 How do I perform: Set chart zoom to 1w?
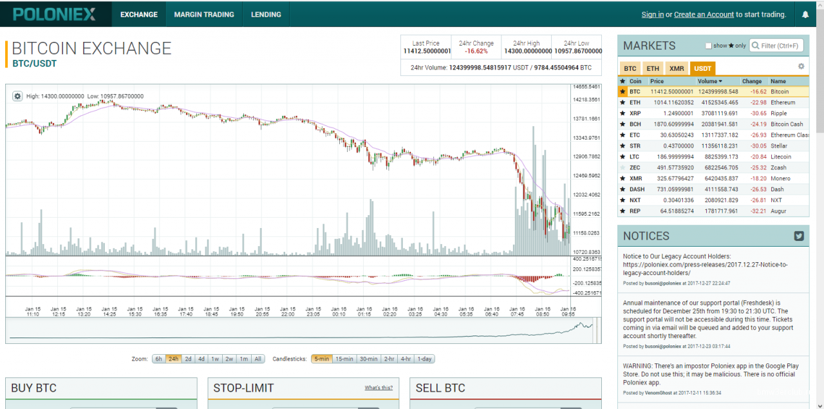click(215, 359)
